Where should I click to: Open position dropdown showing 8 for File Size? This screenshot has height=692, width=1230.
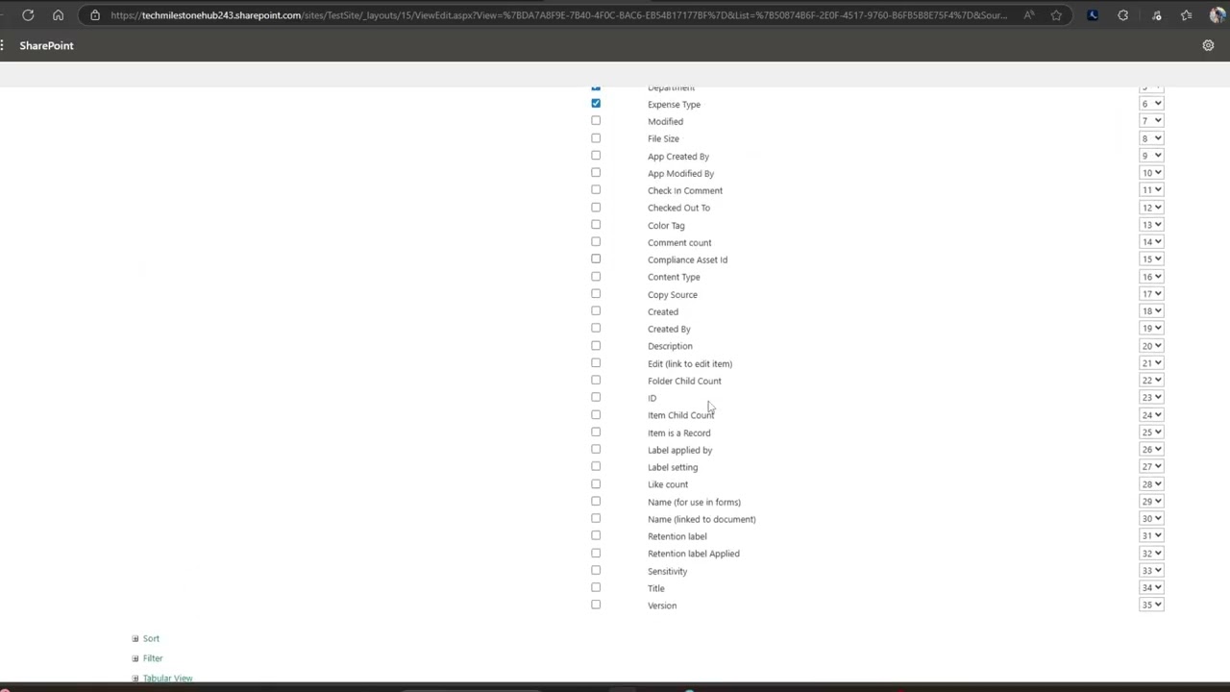click(x=1151, y=138)
